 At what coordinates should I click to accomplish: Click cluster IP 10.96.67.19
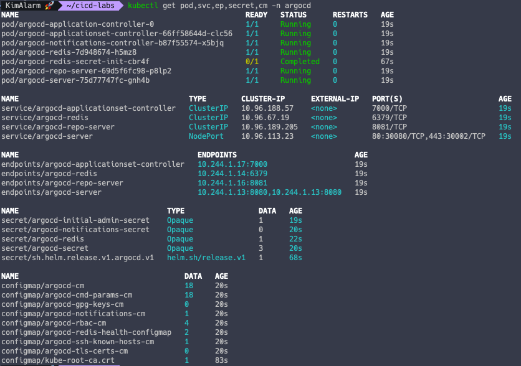click(x=265, y=118)
